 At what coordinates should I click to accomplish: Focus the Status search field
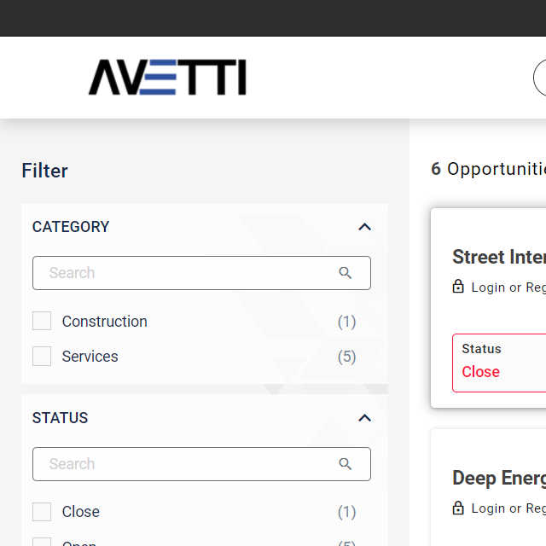[x=201, y=464]
